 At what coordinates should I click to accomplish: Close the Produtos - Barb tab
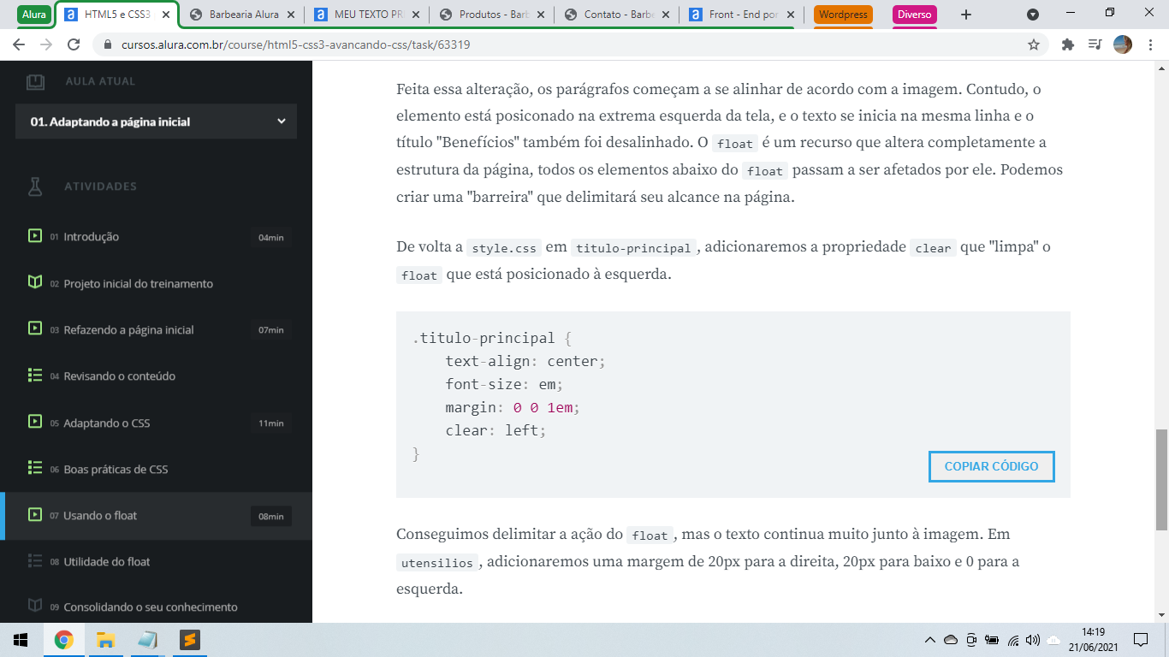point(541,15)
